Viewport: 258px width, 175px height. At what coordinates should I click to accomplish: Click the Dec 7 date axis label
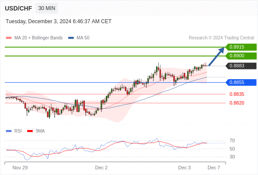(x=214, y=168)
